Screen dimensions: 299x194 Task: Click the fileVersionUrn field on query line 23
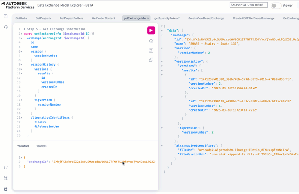click(46, 127)
